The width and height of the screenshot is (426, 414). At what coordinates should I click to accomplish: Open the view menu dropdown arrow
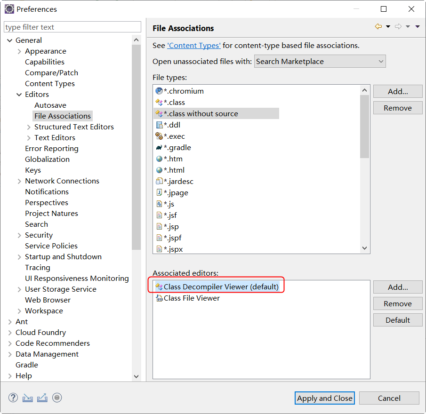pyautogui.click(x=418, y=26)
